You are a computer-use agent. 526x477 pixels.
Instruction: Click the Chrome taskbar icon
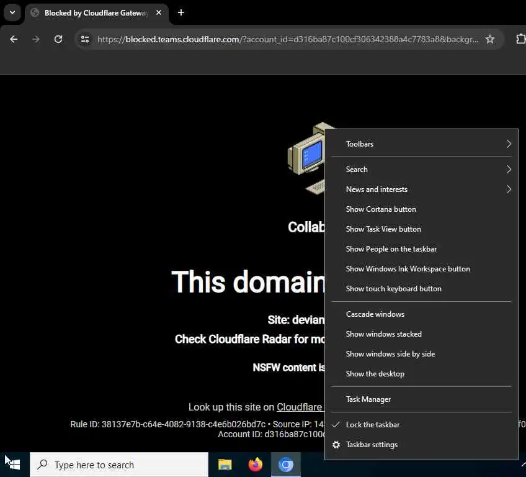286,465
